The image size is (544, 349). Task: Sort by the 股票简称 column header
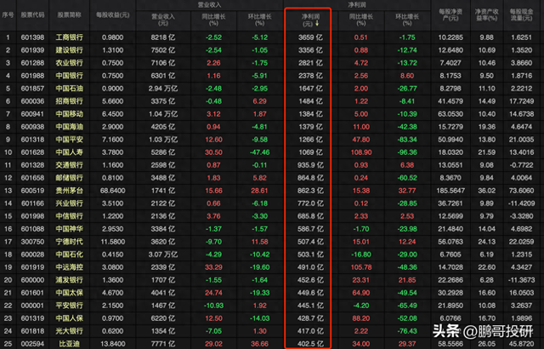pos(70,15)
